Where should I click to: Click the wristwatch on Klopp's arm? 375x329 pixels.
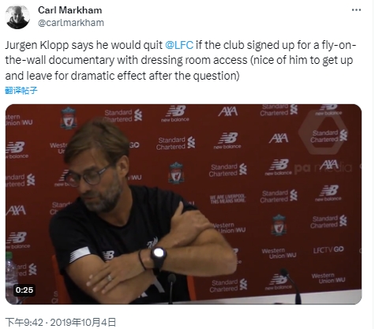[159, 256]
